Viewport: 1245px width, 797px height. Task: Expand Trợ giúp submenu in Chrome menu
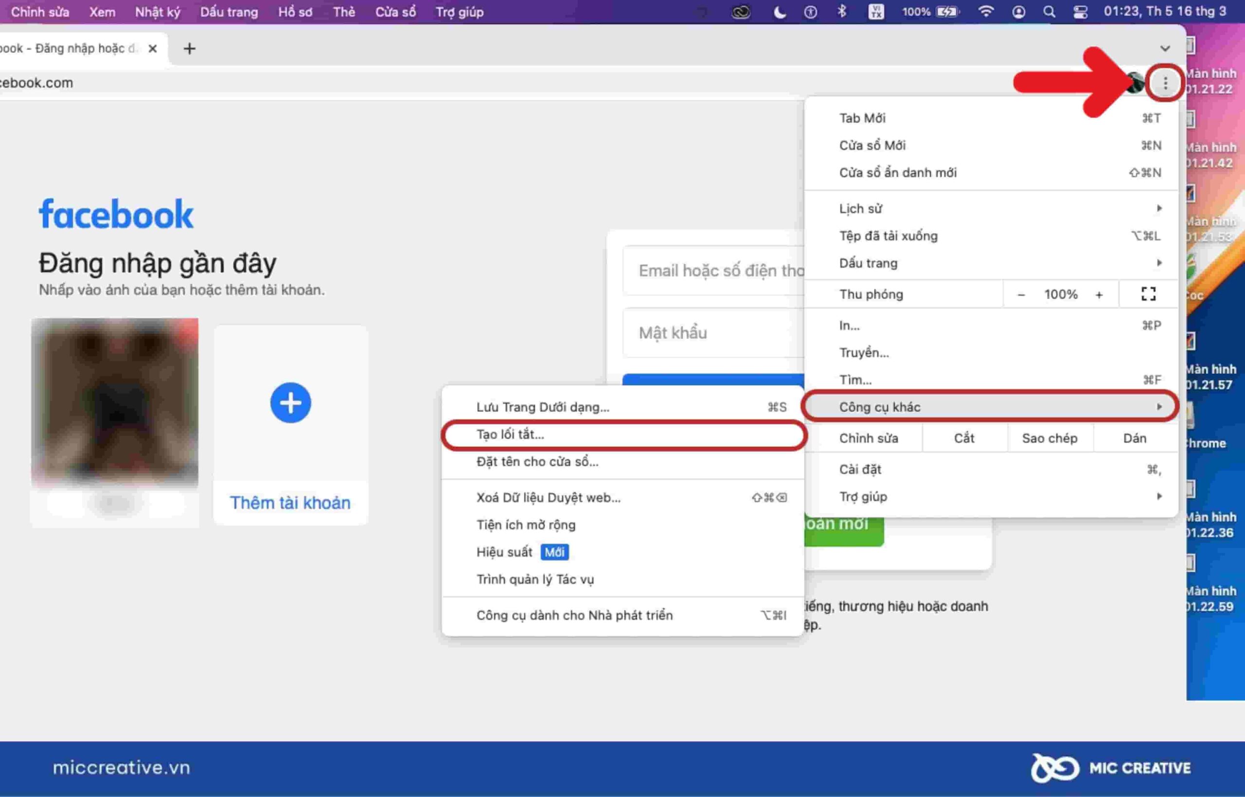pyautogui.click(x=991, y=497)
